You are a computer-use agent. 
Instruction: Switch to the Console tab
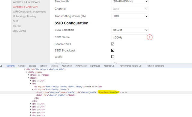point(22,66)
